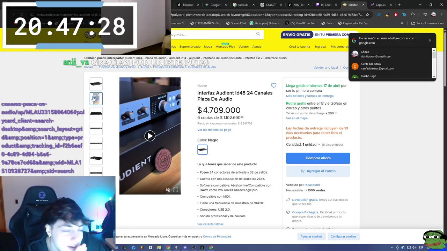This screenshot has width=447, height=251.
Task: Open Ver los medios de pago
Action: pos(214,130)
